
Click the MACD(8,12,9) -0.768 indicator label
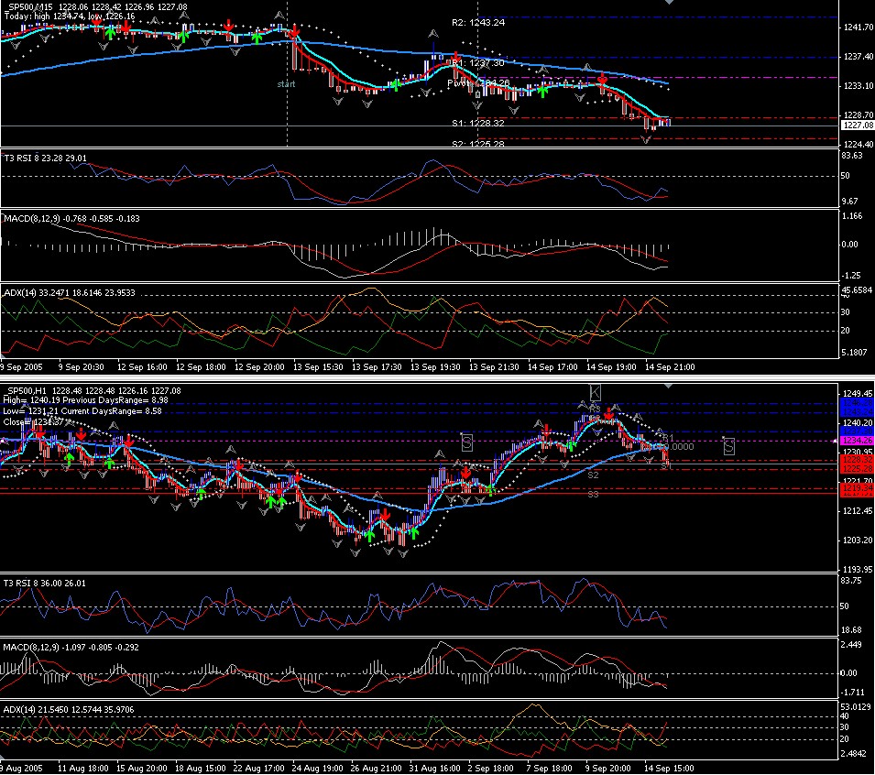point(71,219)
